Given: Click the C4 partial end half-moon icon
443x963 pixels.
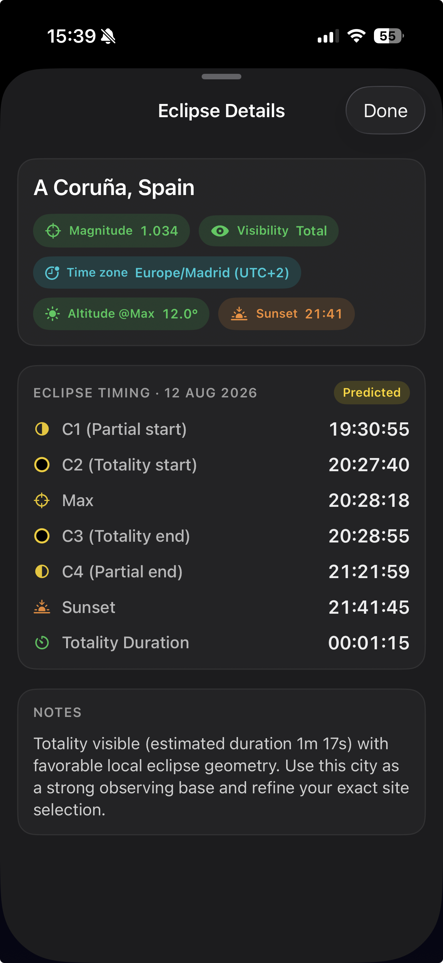Looking at the screenshot, I should click(42, 571).
